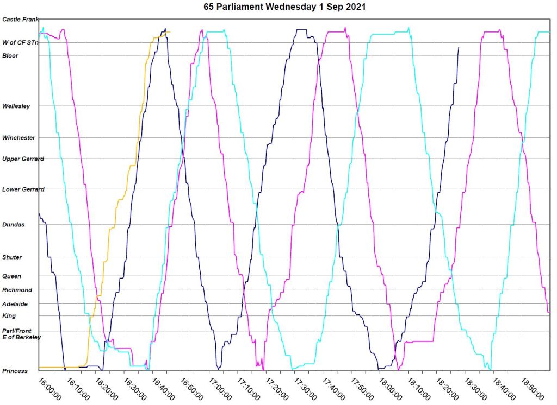Click the Upper Gerrard label
This screenshot has height=405, width=557.
click(23, 159)
